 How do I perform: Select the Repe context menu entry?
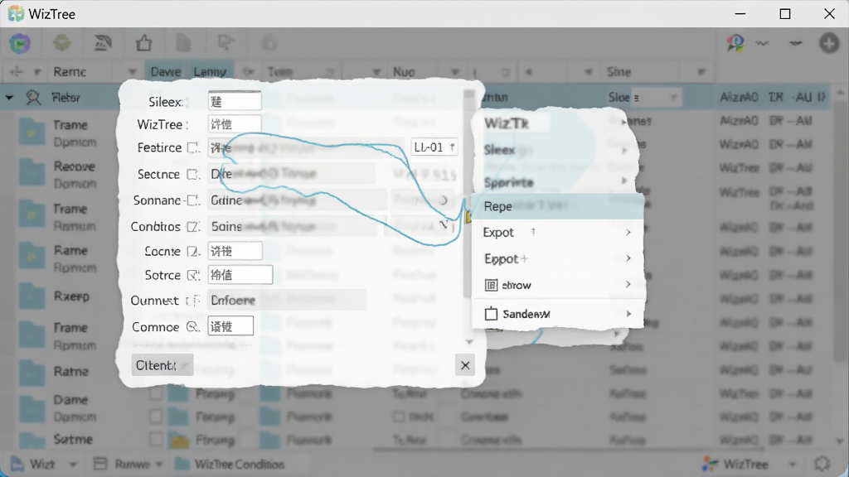pos(558,206)
